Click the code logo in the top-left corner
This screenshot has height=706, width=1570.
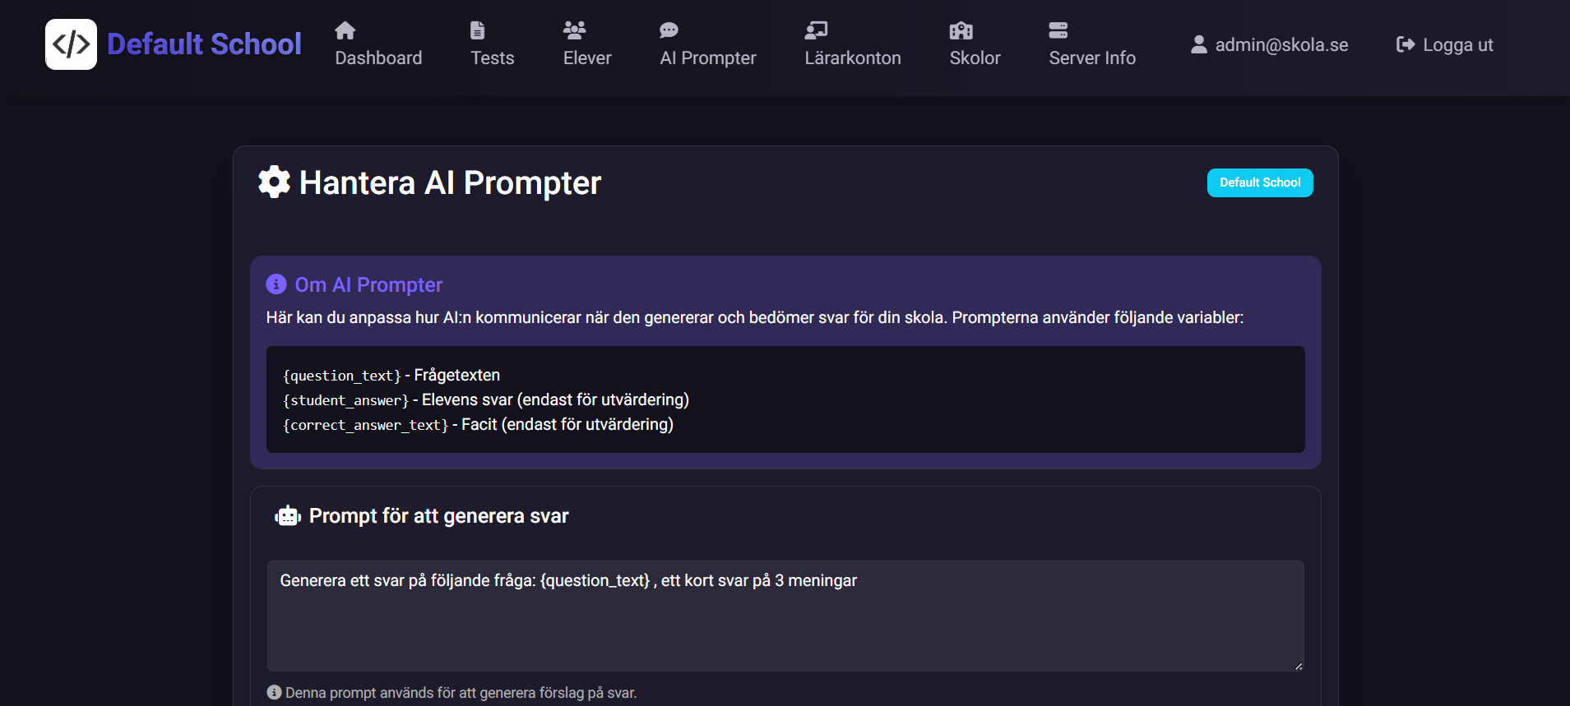pos(72,44)
